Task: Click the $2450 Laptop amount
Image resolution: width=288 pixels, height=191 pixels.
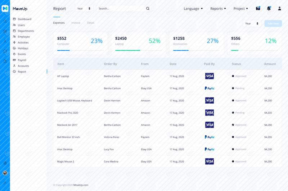Action: point(121,38)
